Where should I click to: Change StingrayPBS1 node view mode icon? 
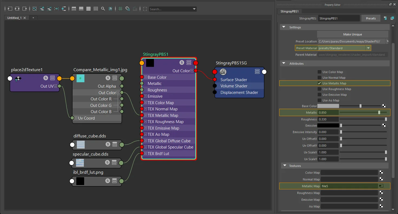tap(189, 63)
